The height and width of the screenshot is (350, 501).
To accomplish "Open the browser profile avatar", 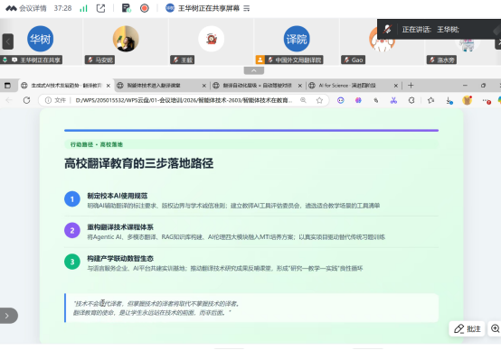I will 468,100.
